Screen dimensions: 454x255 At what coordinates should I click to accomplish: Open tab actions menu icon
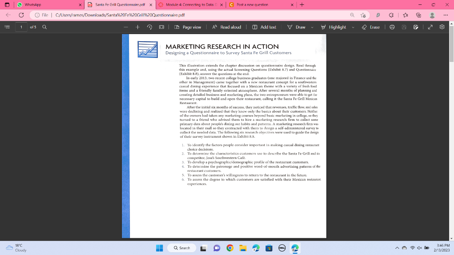[7, 4]
